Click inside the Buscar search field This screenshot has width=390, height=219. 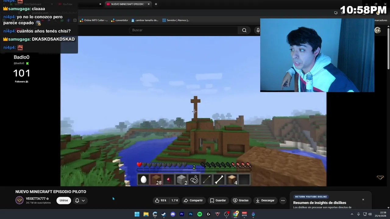point(183,30)
